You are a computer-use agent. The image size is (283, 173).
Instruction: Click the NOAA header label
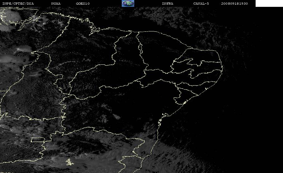(56, 4)
